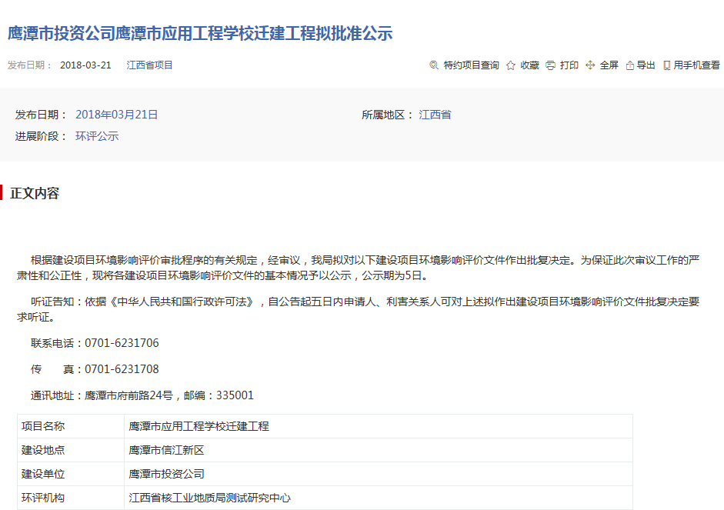Click the 环评公示 stage link
This screenshot has height=510, width=724.
97,136
